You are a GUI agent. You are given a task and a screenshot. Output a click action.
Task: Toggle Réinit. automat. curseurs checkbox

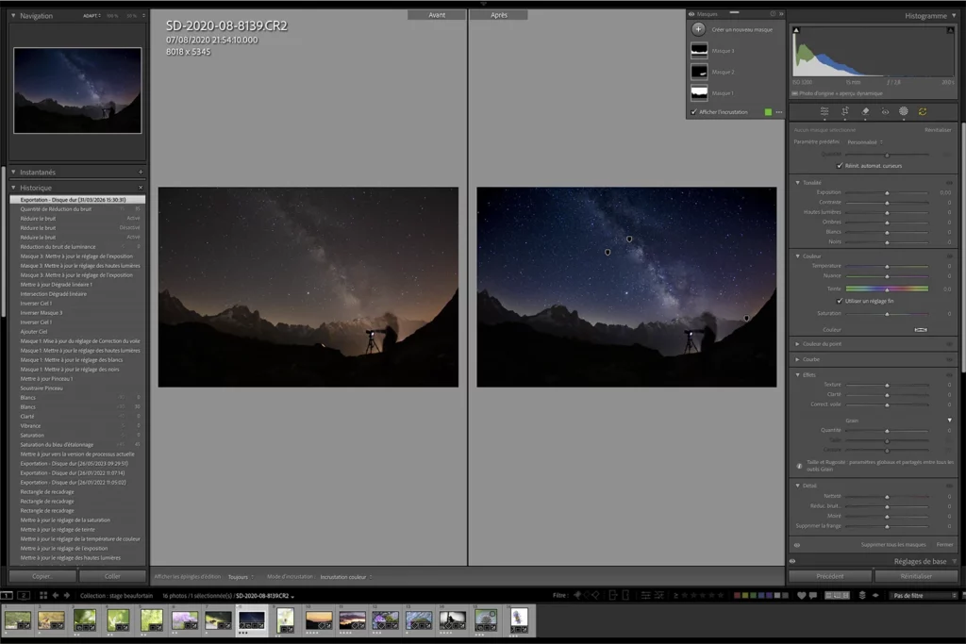[839, 166]
